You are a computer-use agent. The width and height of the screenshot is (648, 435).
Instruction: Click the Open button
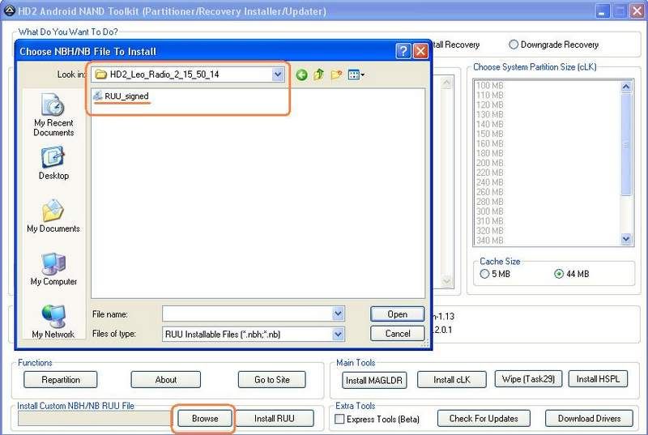coord(397,313)
